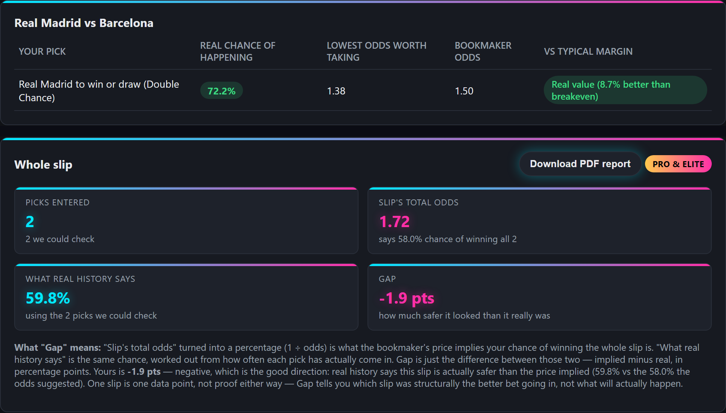Screen dimensions: 726x413
Task: Click the GAP card label
Action: coord(387,279)
